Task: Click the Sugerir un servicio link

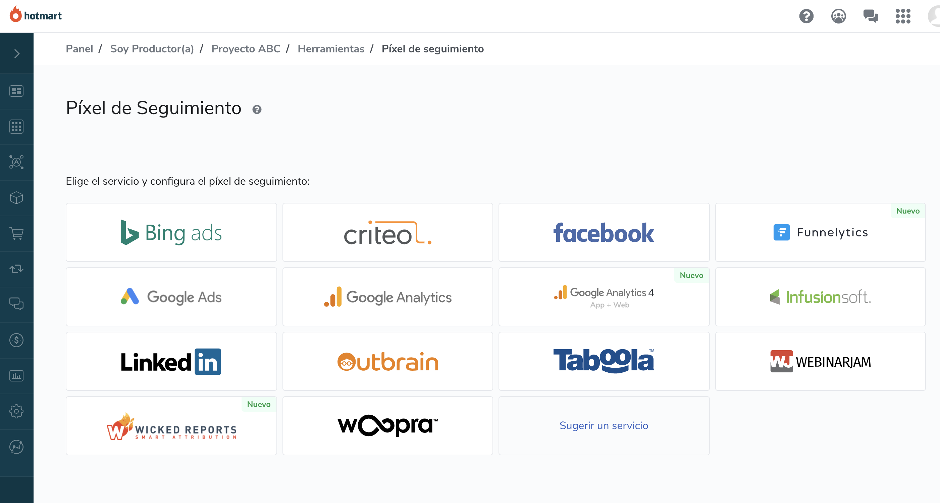Action: click(x=604, y=425)
